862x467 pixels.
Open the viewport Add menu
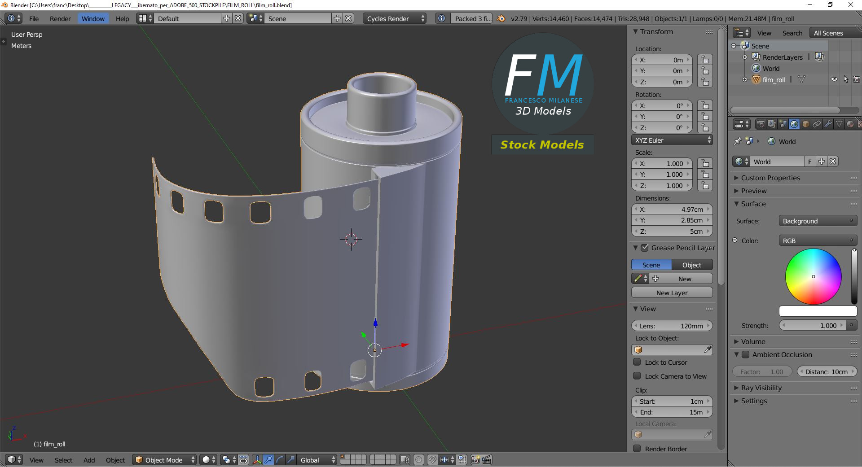[x=89, y=460]
